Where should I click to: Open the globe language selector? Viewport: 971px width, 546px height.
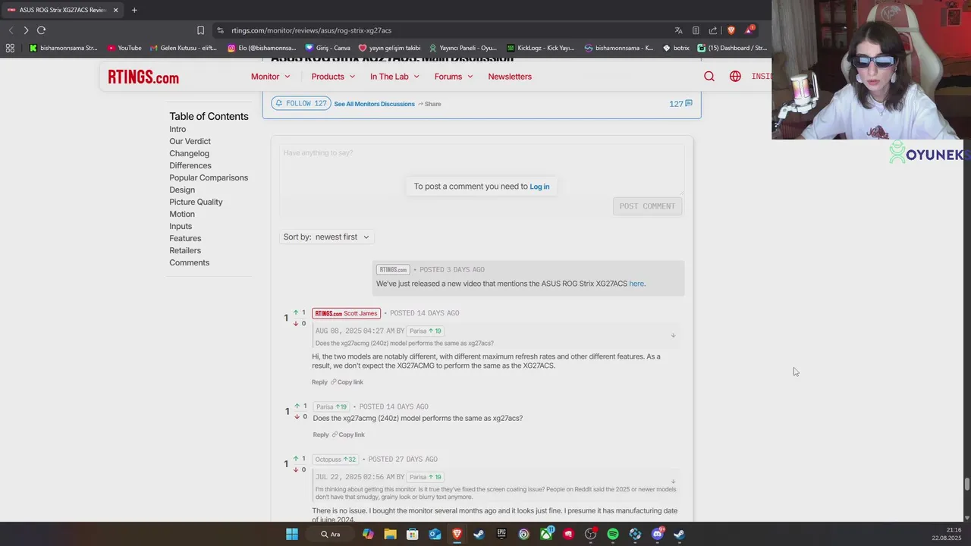point(735,77)
